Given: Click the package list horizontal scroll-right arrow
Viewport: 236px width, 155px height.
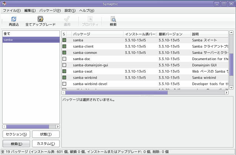Looking at the screenshot, I should coord(226,92).
